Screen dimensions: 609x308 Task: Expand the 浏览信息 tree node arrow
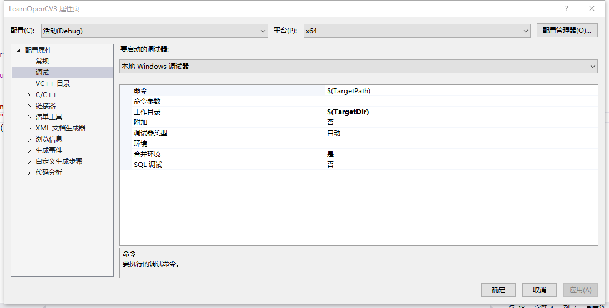coord(29,139)
